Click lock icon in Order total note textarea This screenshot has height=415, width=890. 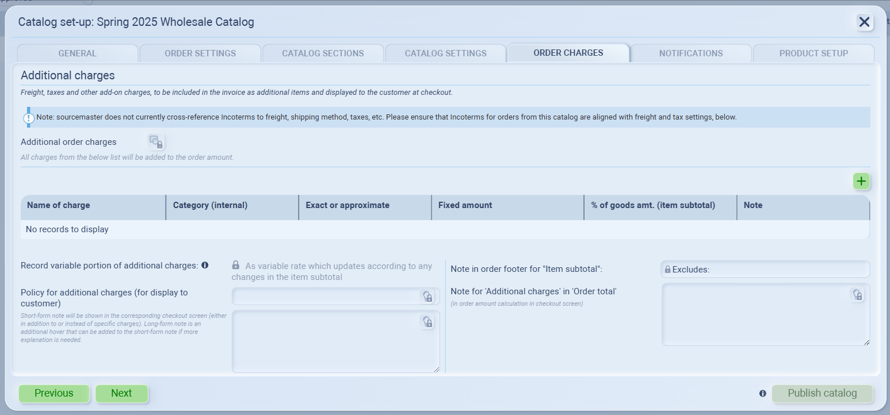point(857,295)
